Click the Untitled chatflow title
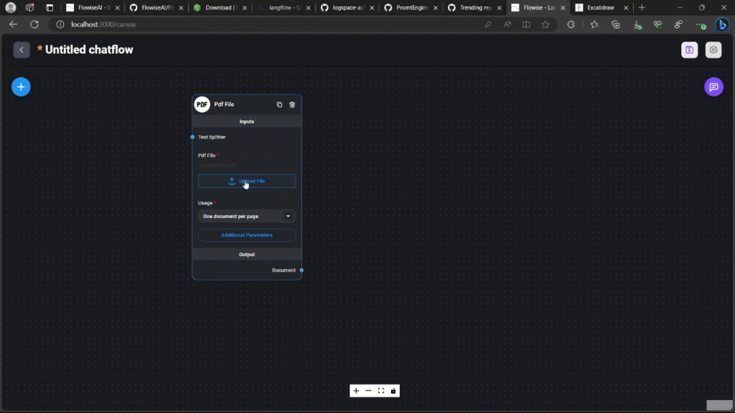Image resolution: width=735 pixels, height=413 pixels. 89,49
